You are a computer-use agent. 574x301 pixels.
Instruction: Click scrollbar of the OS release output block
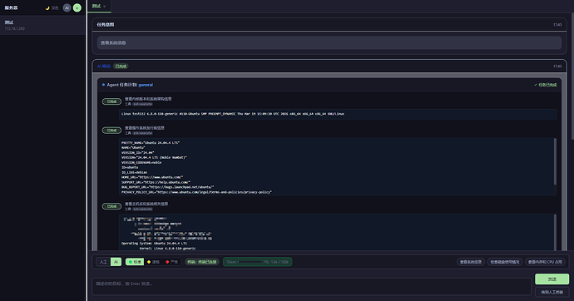[555, 161]
